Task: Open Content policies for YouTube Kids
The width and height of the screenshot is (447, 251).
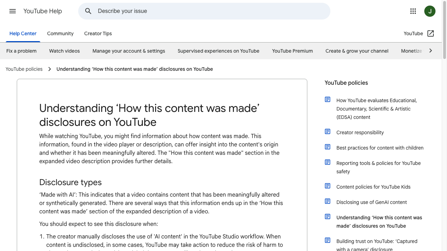Action: [x=373, y=187]
